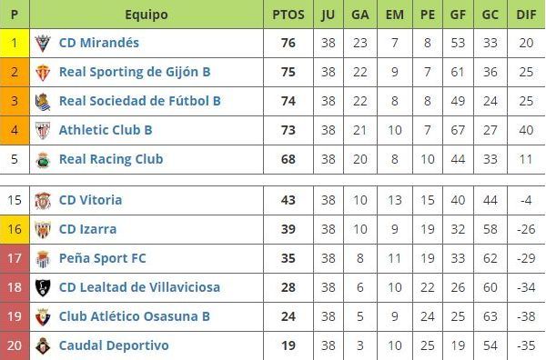Click the CD Vitoria crest icon

coord(43,201)
